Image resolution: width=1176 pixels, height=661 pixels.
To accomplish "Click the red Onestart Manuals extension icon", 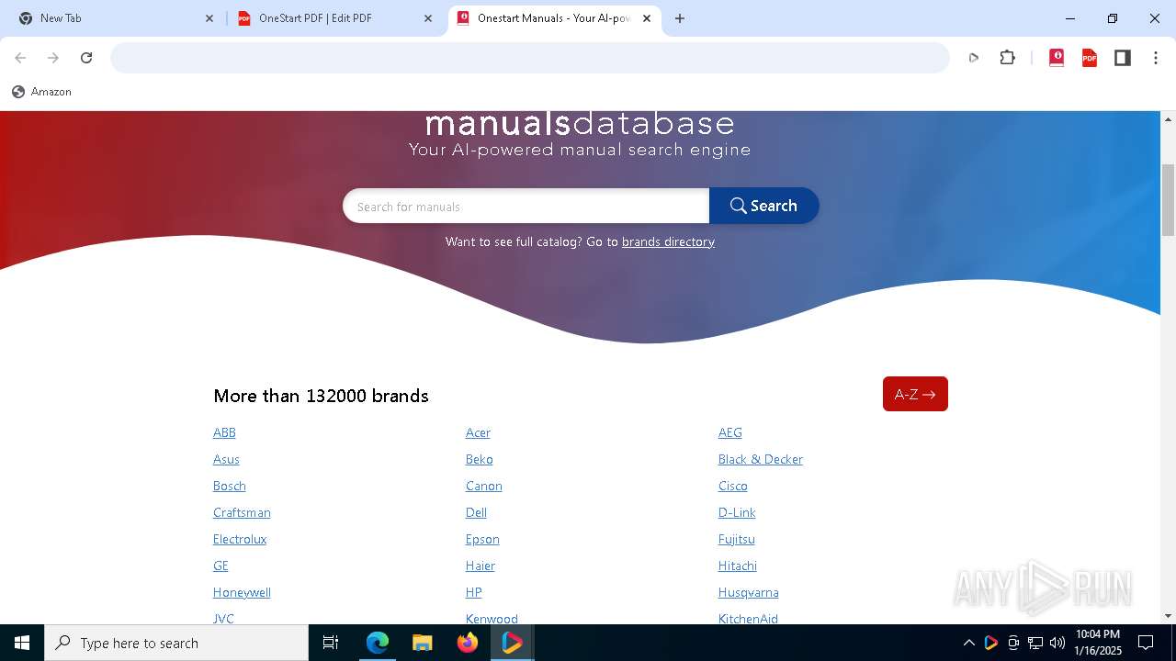I will [x=1057, y=58].
